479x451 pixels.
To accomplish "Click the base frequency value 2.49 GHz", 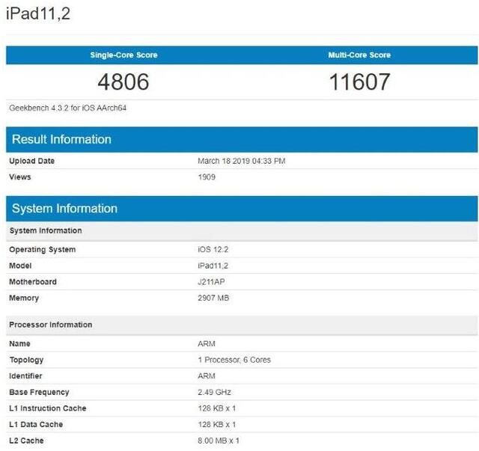I will pyautogui.click(x=215, y=392).
